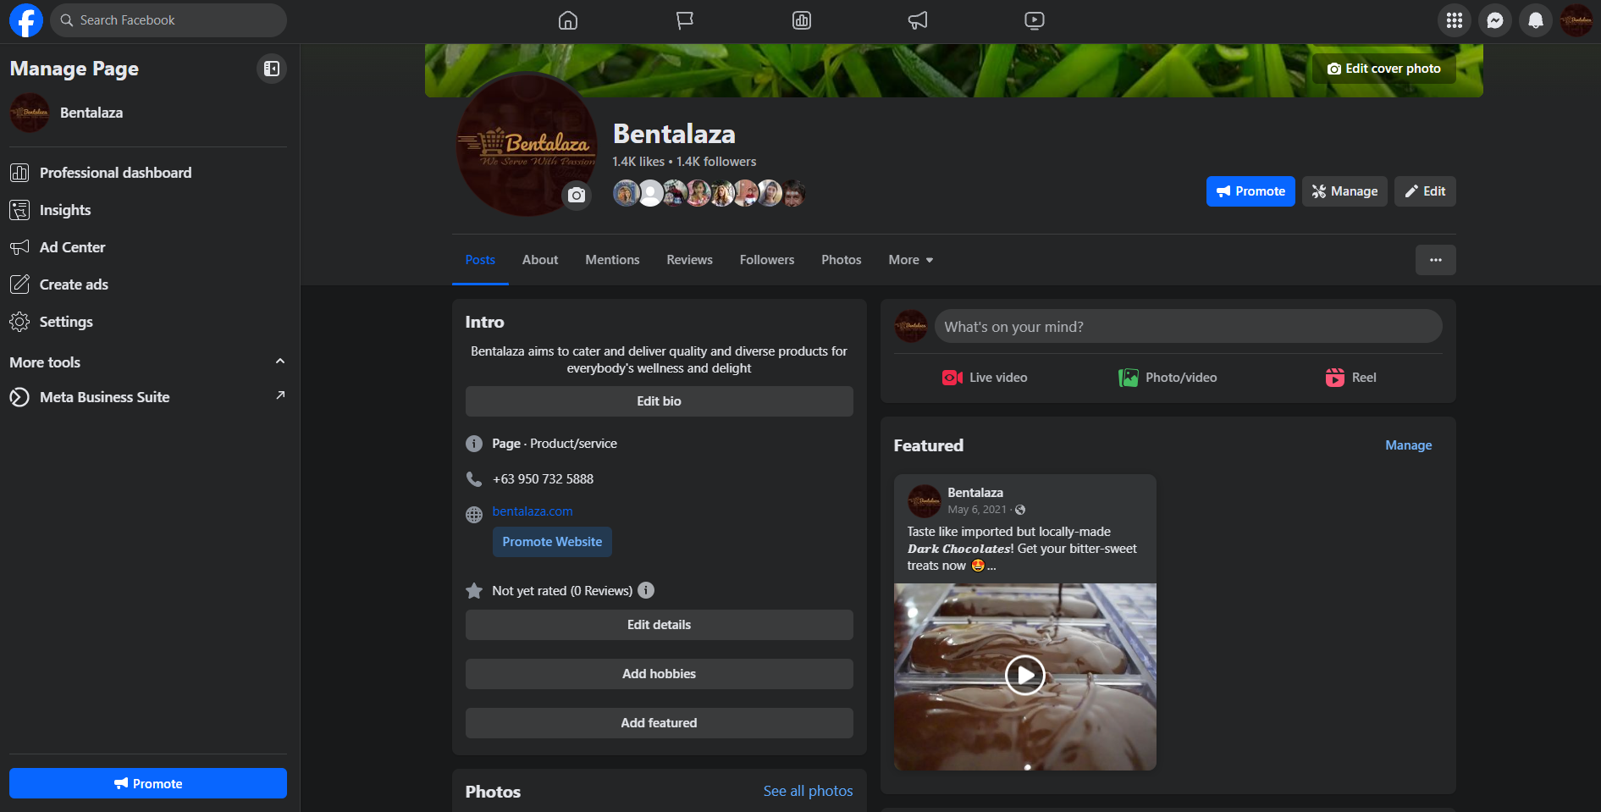
Task: Click the Promote button at sidebar bottom
Action: [x=148, y=783]
